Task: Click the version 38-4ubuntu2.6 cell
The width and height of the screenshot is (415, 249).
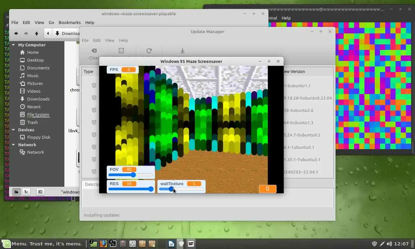Action: coord(298,110)
